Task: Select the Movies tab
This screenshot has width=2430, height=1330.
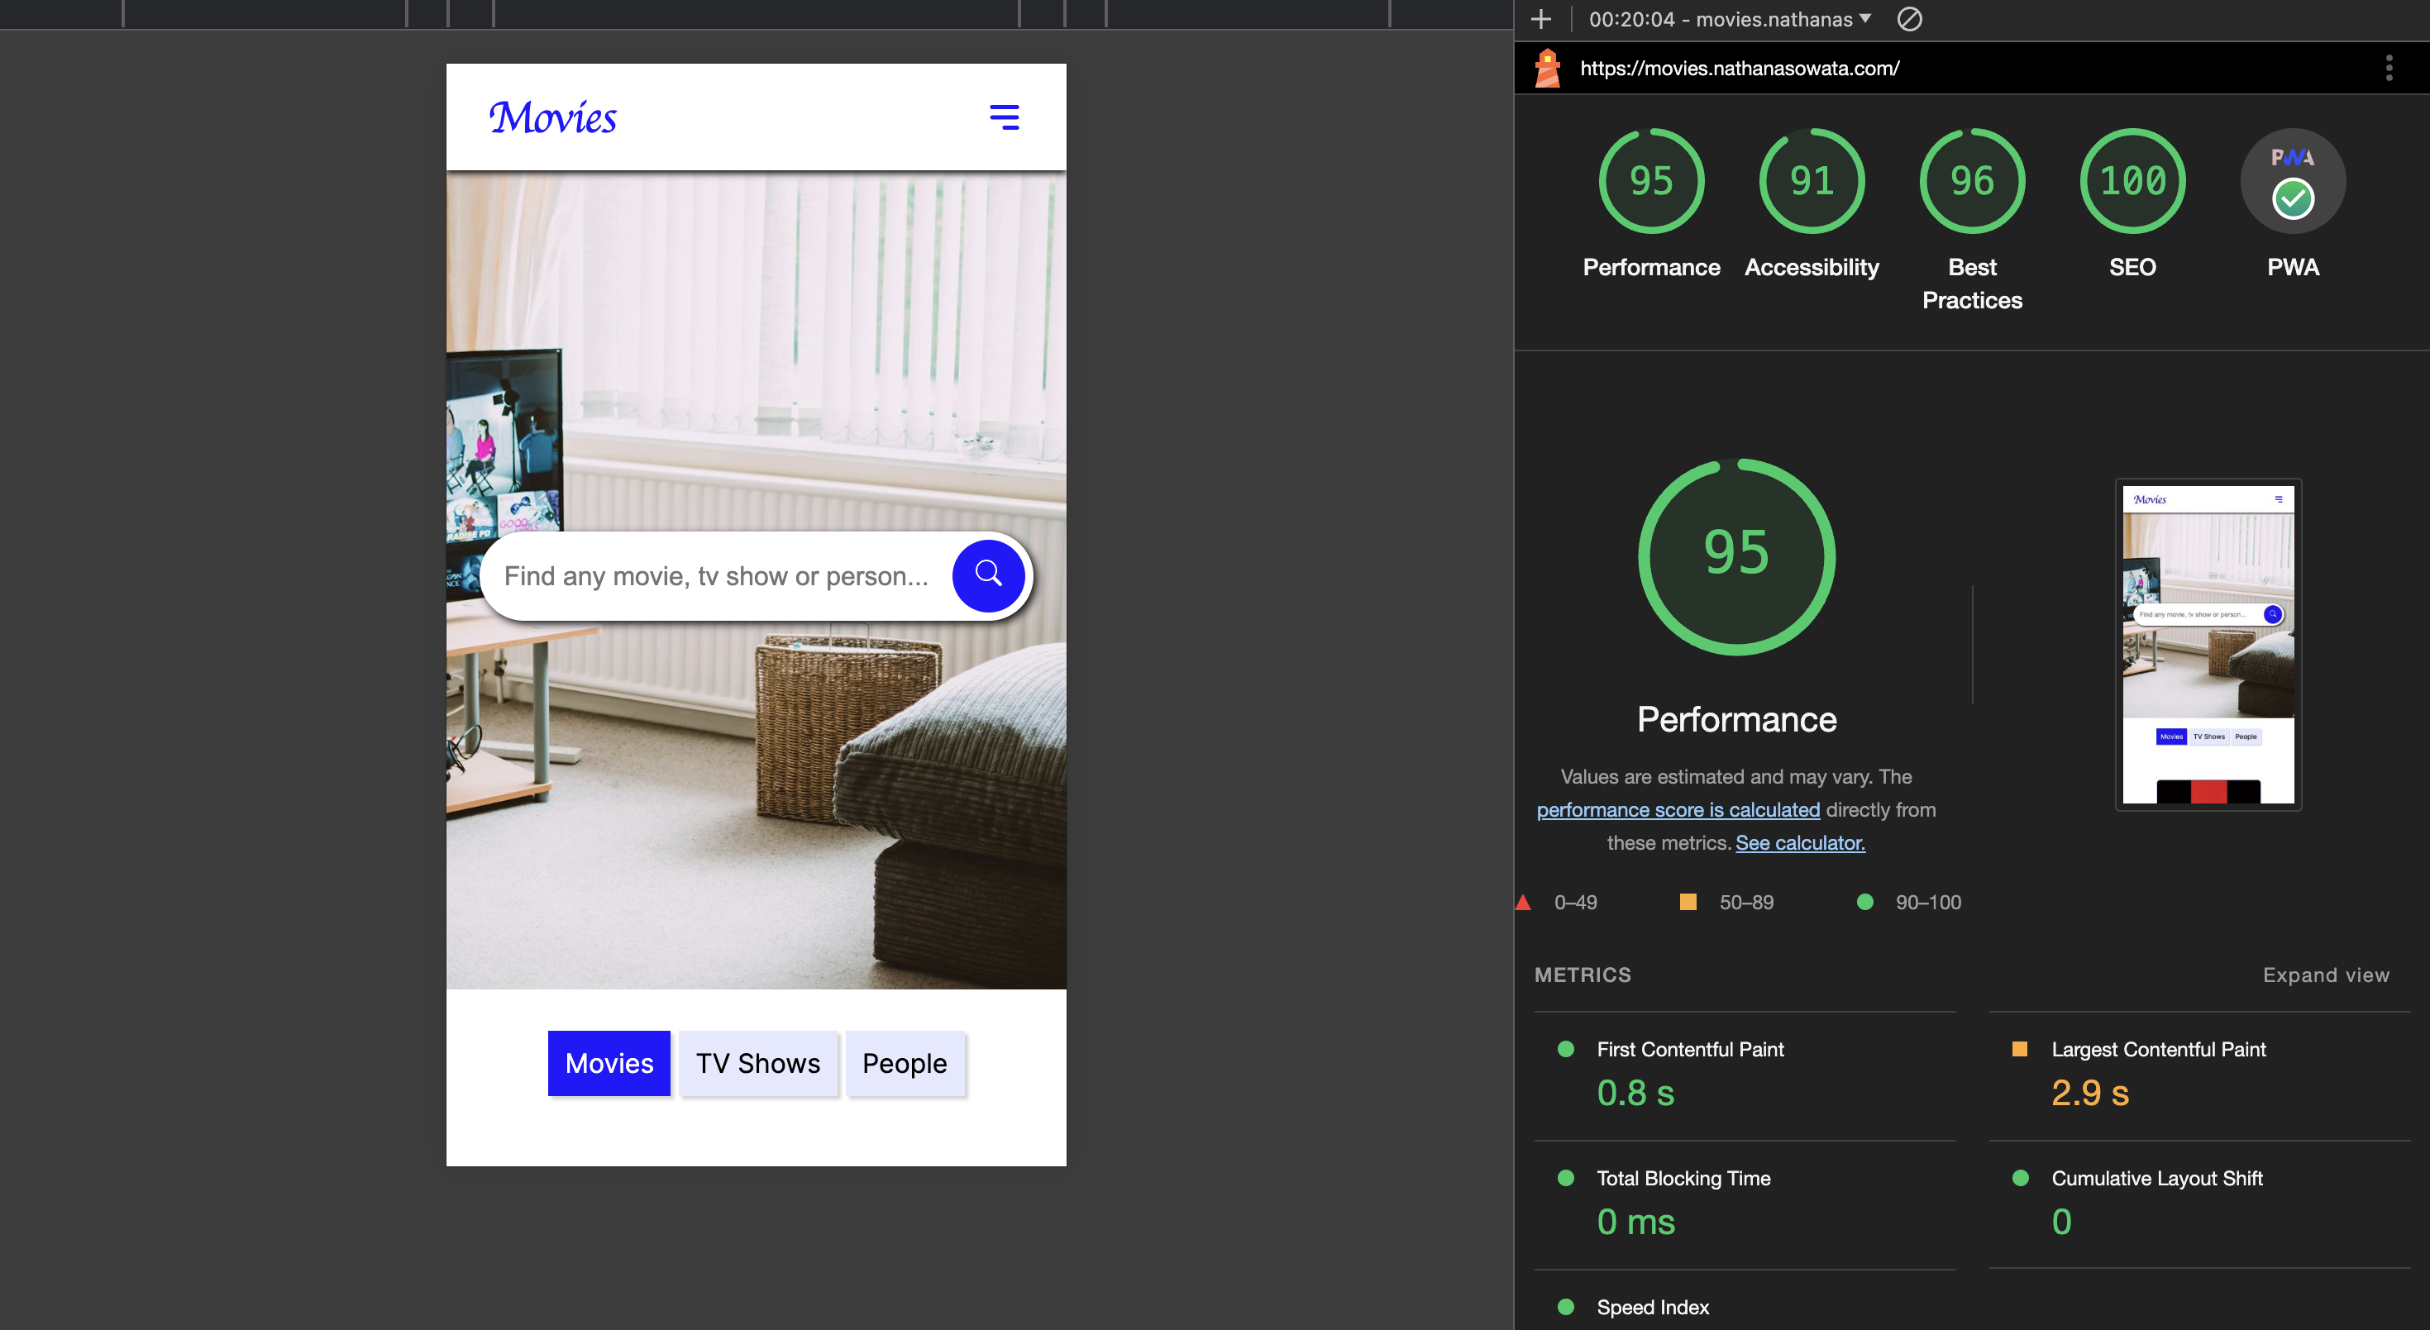Action: tap(609, 1063)
